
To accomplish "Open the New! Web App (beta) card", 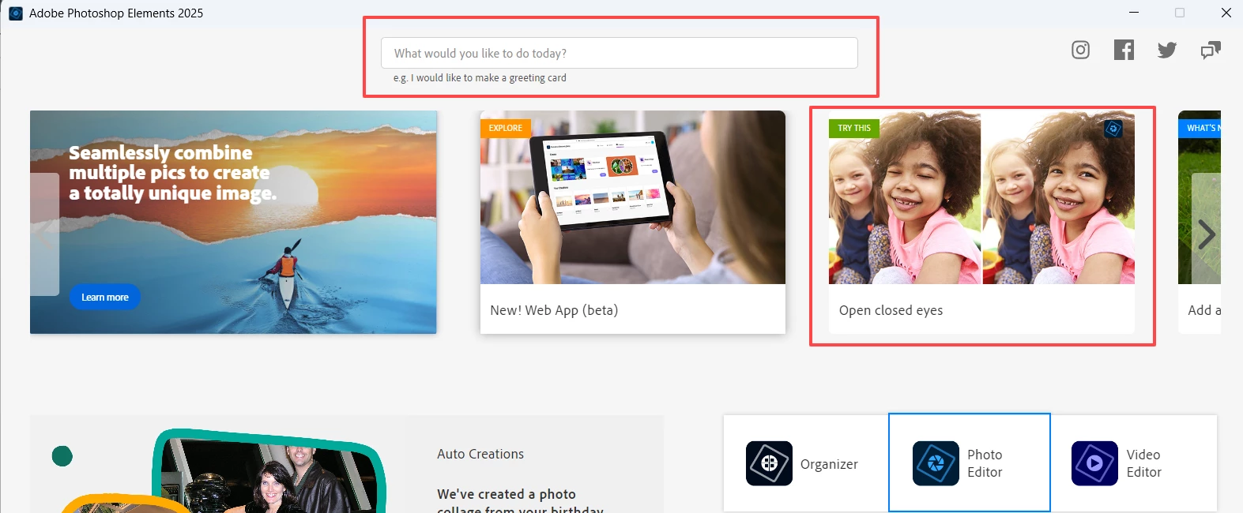I will point(632,222).
